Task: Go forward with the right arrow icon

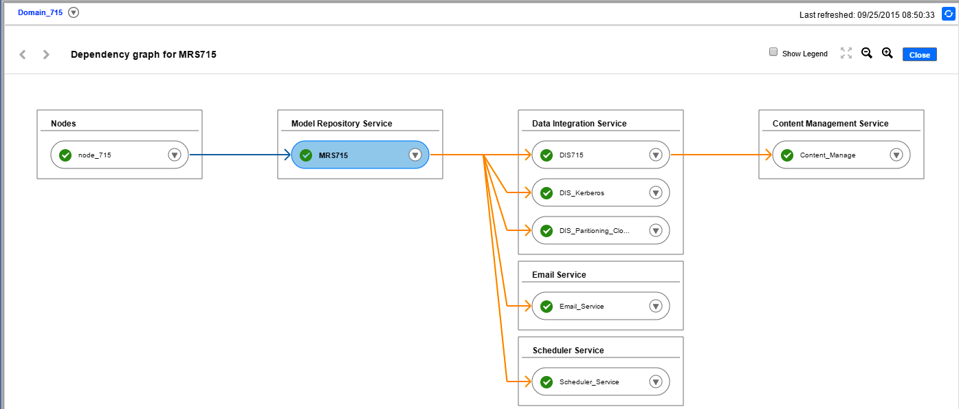Action: [x=46, y=54]
